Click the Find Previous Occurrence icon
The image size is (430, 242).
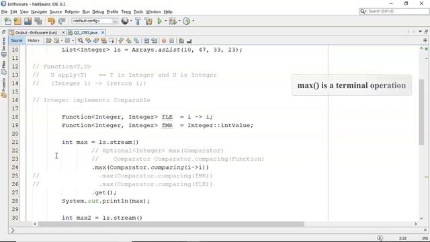tap(88, 40)
